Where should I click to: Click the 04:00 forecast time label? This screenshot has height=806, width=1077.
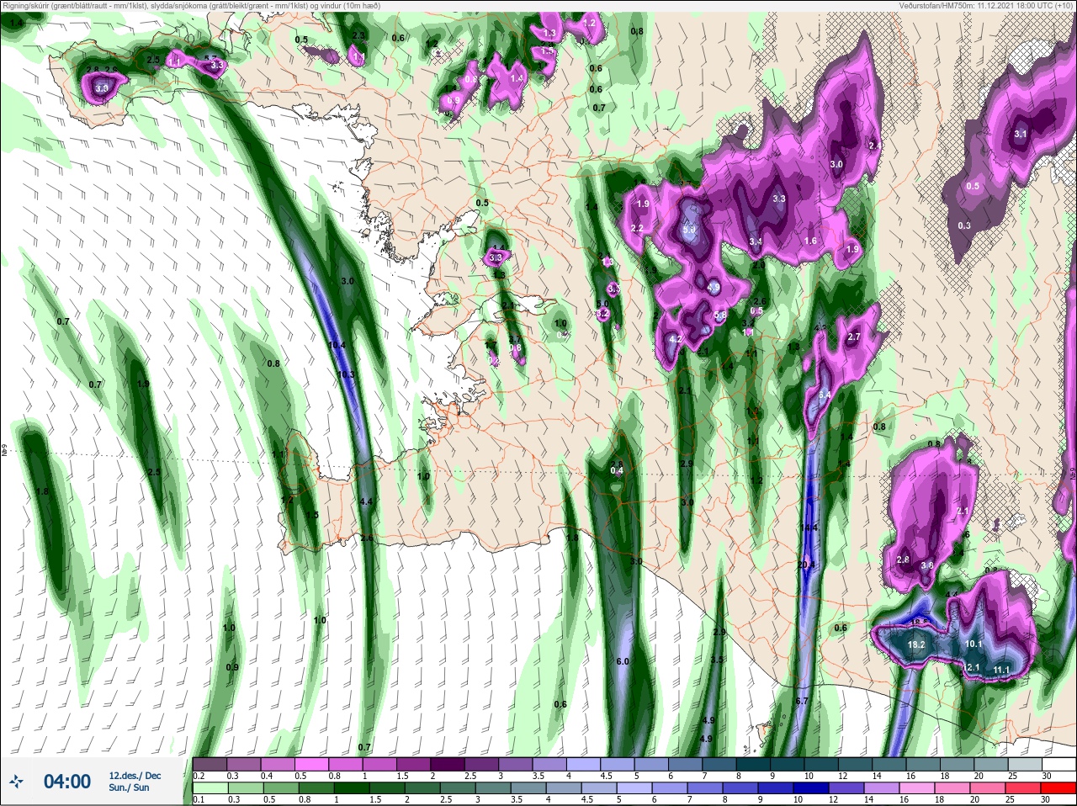(67, 782)
